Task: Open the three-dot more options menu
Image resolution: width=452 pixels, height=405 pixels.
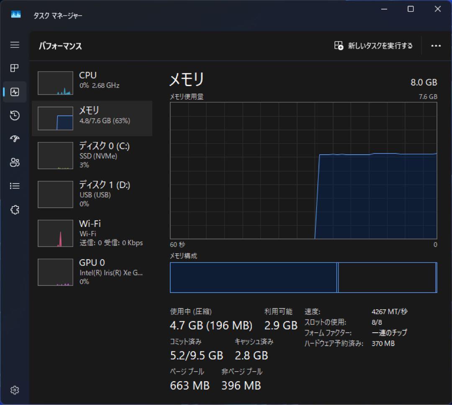Action: (436, 46)
